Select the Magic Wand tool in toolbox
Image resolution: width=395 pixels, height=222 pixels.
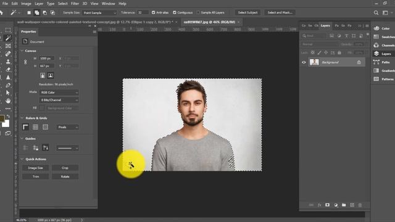pos(8,38)
